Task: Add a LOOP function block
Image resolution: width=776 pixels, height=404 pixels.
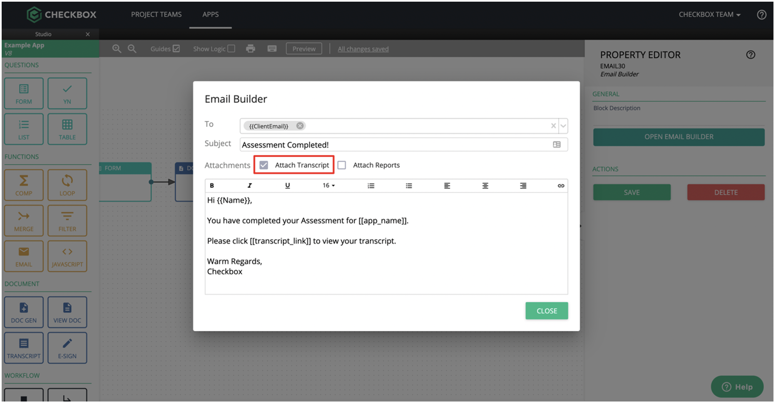Action: pyautogui.click(x=67, y=185)
